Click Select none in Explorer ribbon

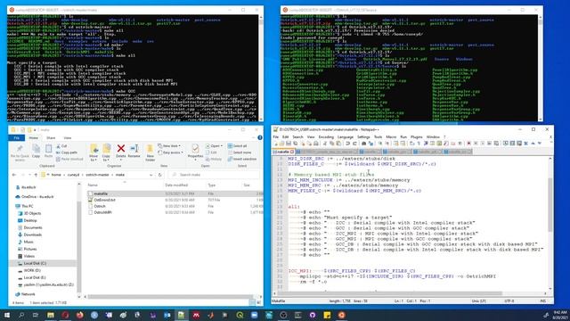click(x=239, y=152)
